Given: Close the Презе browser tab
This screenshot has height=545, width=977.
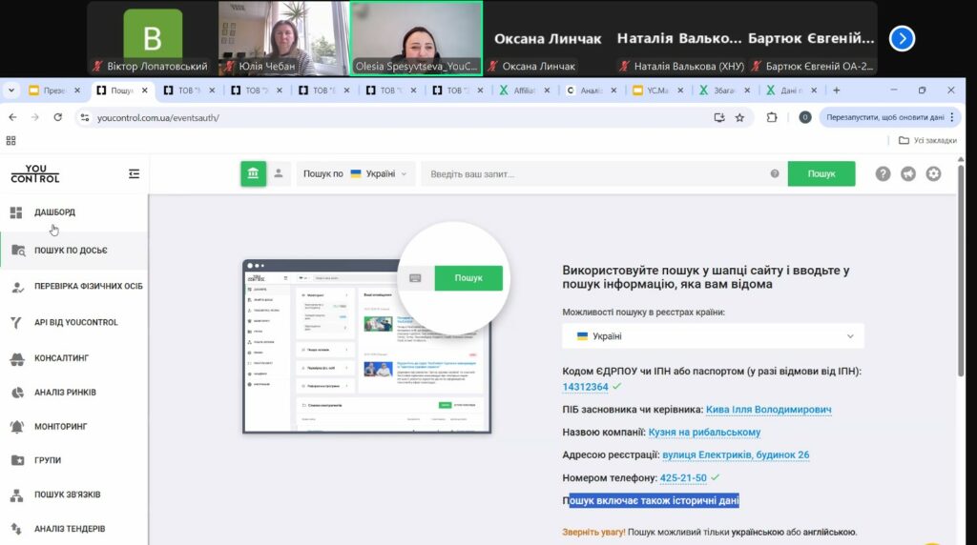Looking at the screenshot, I should (77, 91).
